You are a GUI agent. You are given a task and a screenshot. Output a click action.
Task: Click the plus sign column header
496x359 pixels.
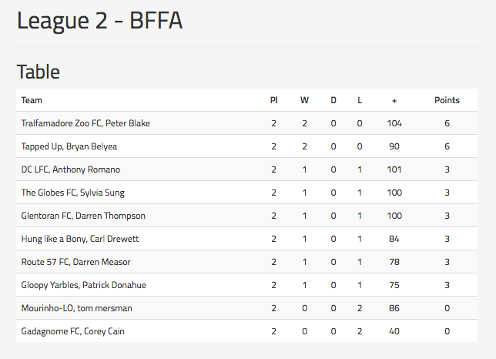tap(394, 101)
